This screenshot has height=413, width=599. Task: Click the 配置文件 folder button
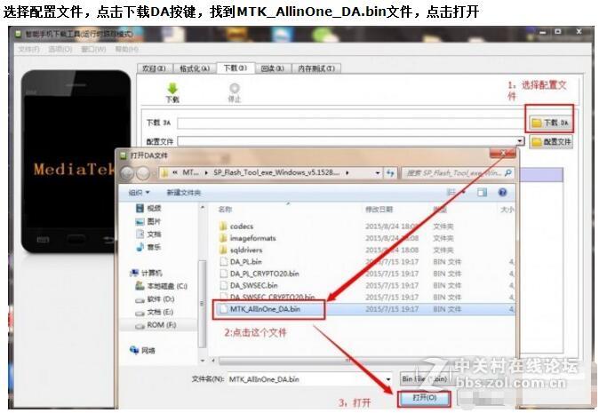tap(551, 142)
